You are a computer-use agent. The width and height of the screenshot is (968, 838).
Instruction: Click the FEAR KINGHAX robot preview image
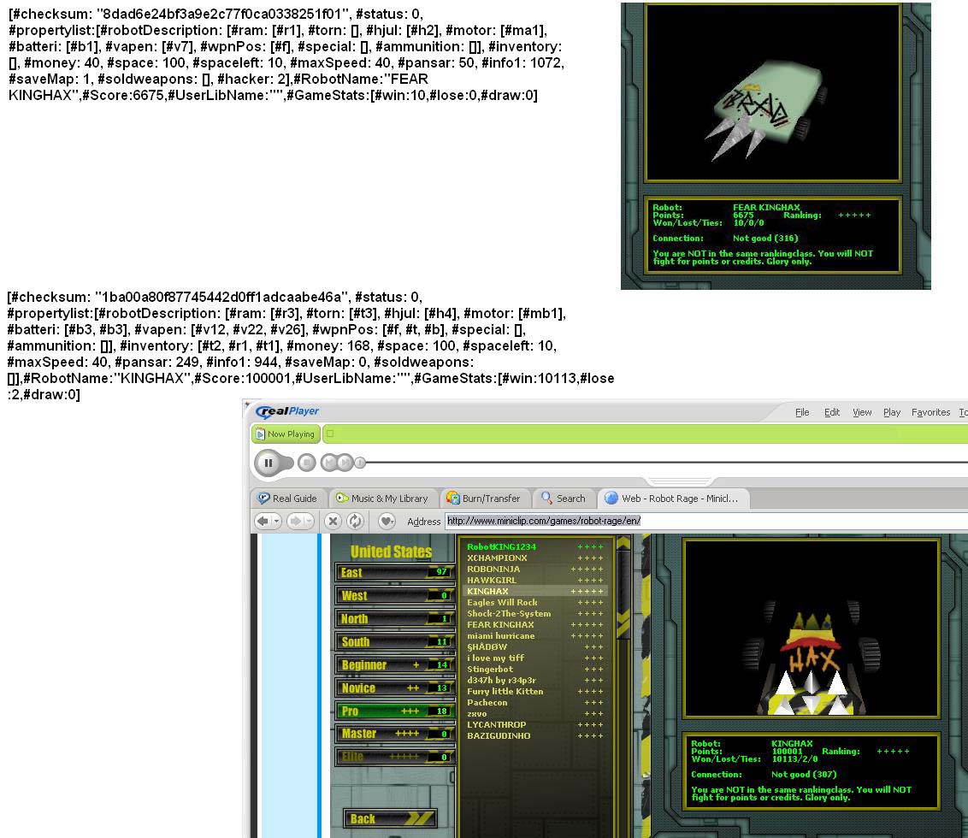pyautogui.click(x=772, y=92)
